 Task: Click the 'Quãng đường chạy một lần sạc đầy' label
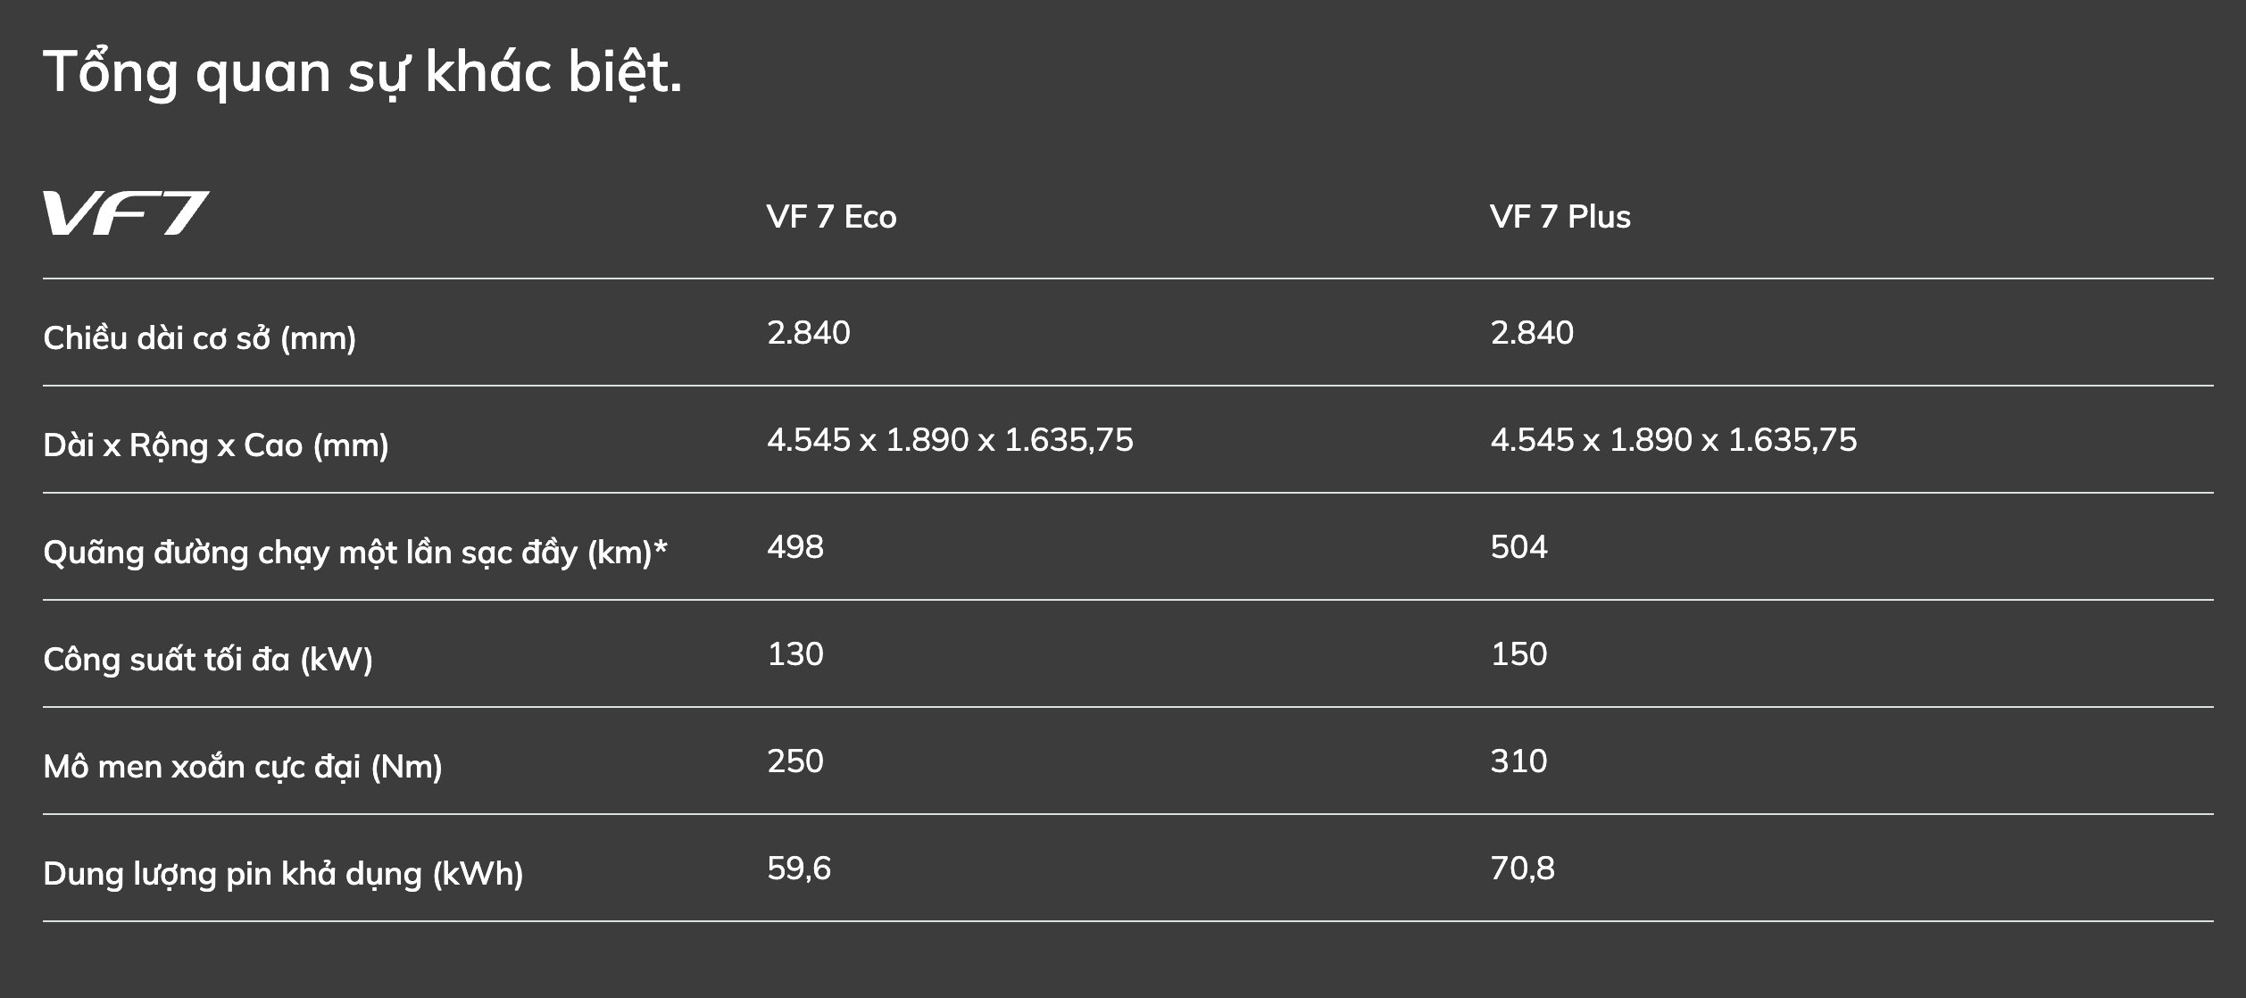click(x=354, y=553)
